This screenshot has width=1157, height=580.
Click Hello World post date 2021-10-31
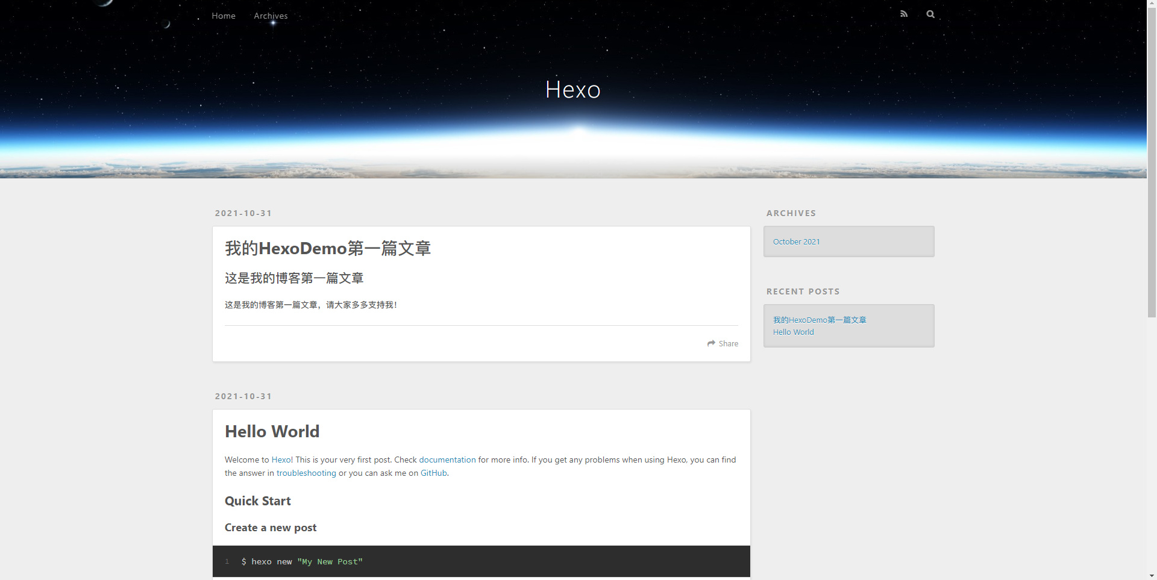coord(243,396)
